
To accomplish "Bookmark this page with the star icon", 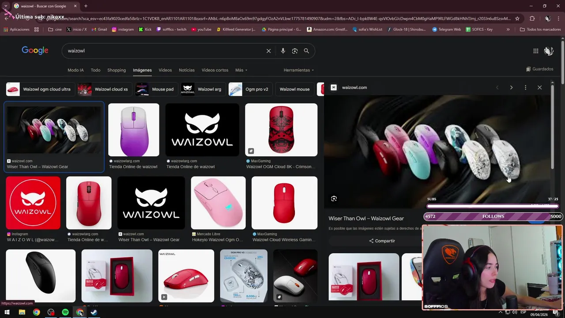I will pos(517,19).
